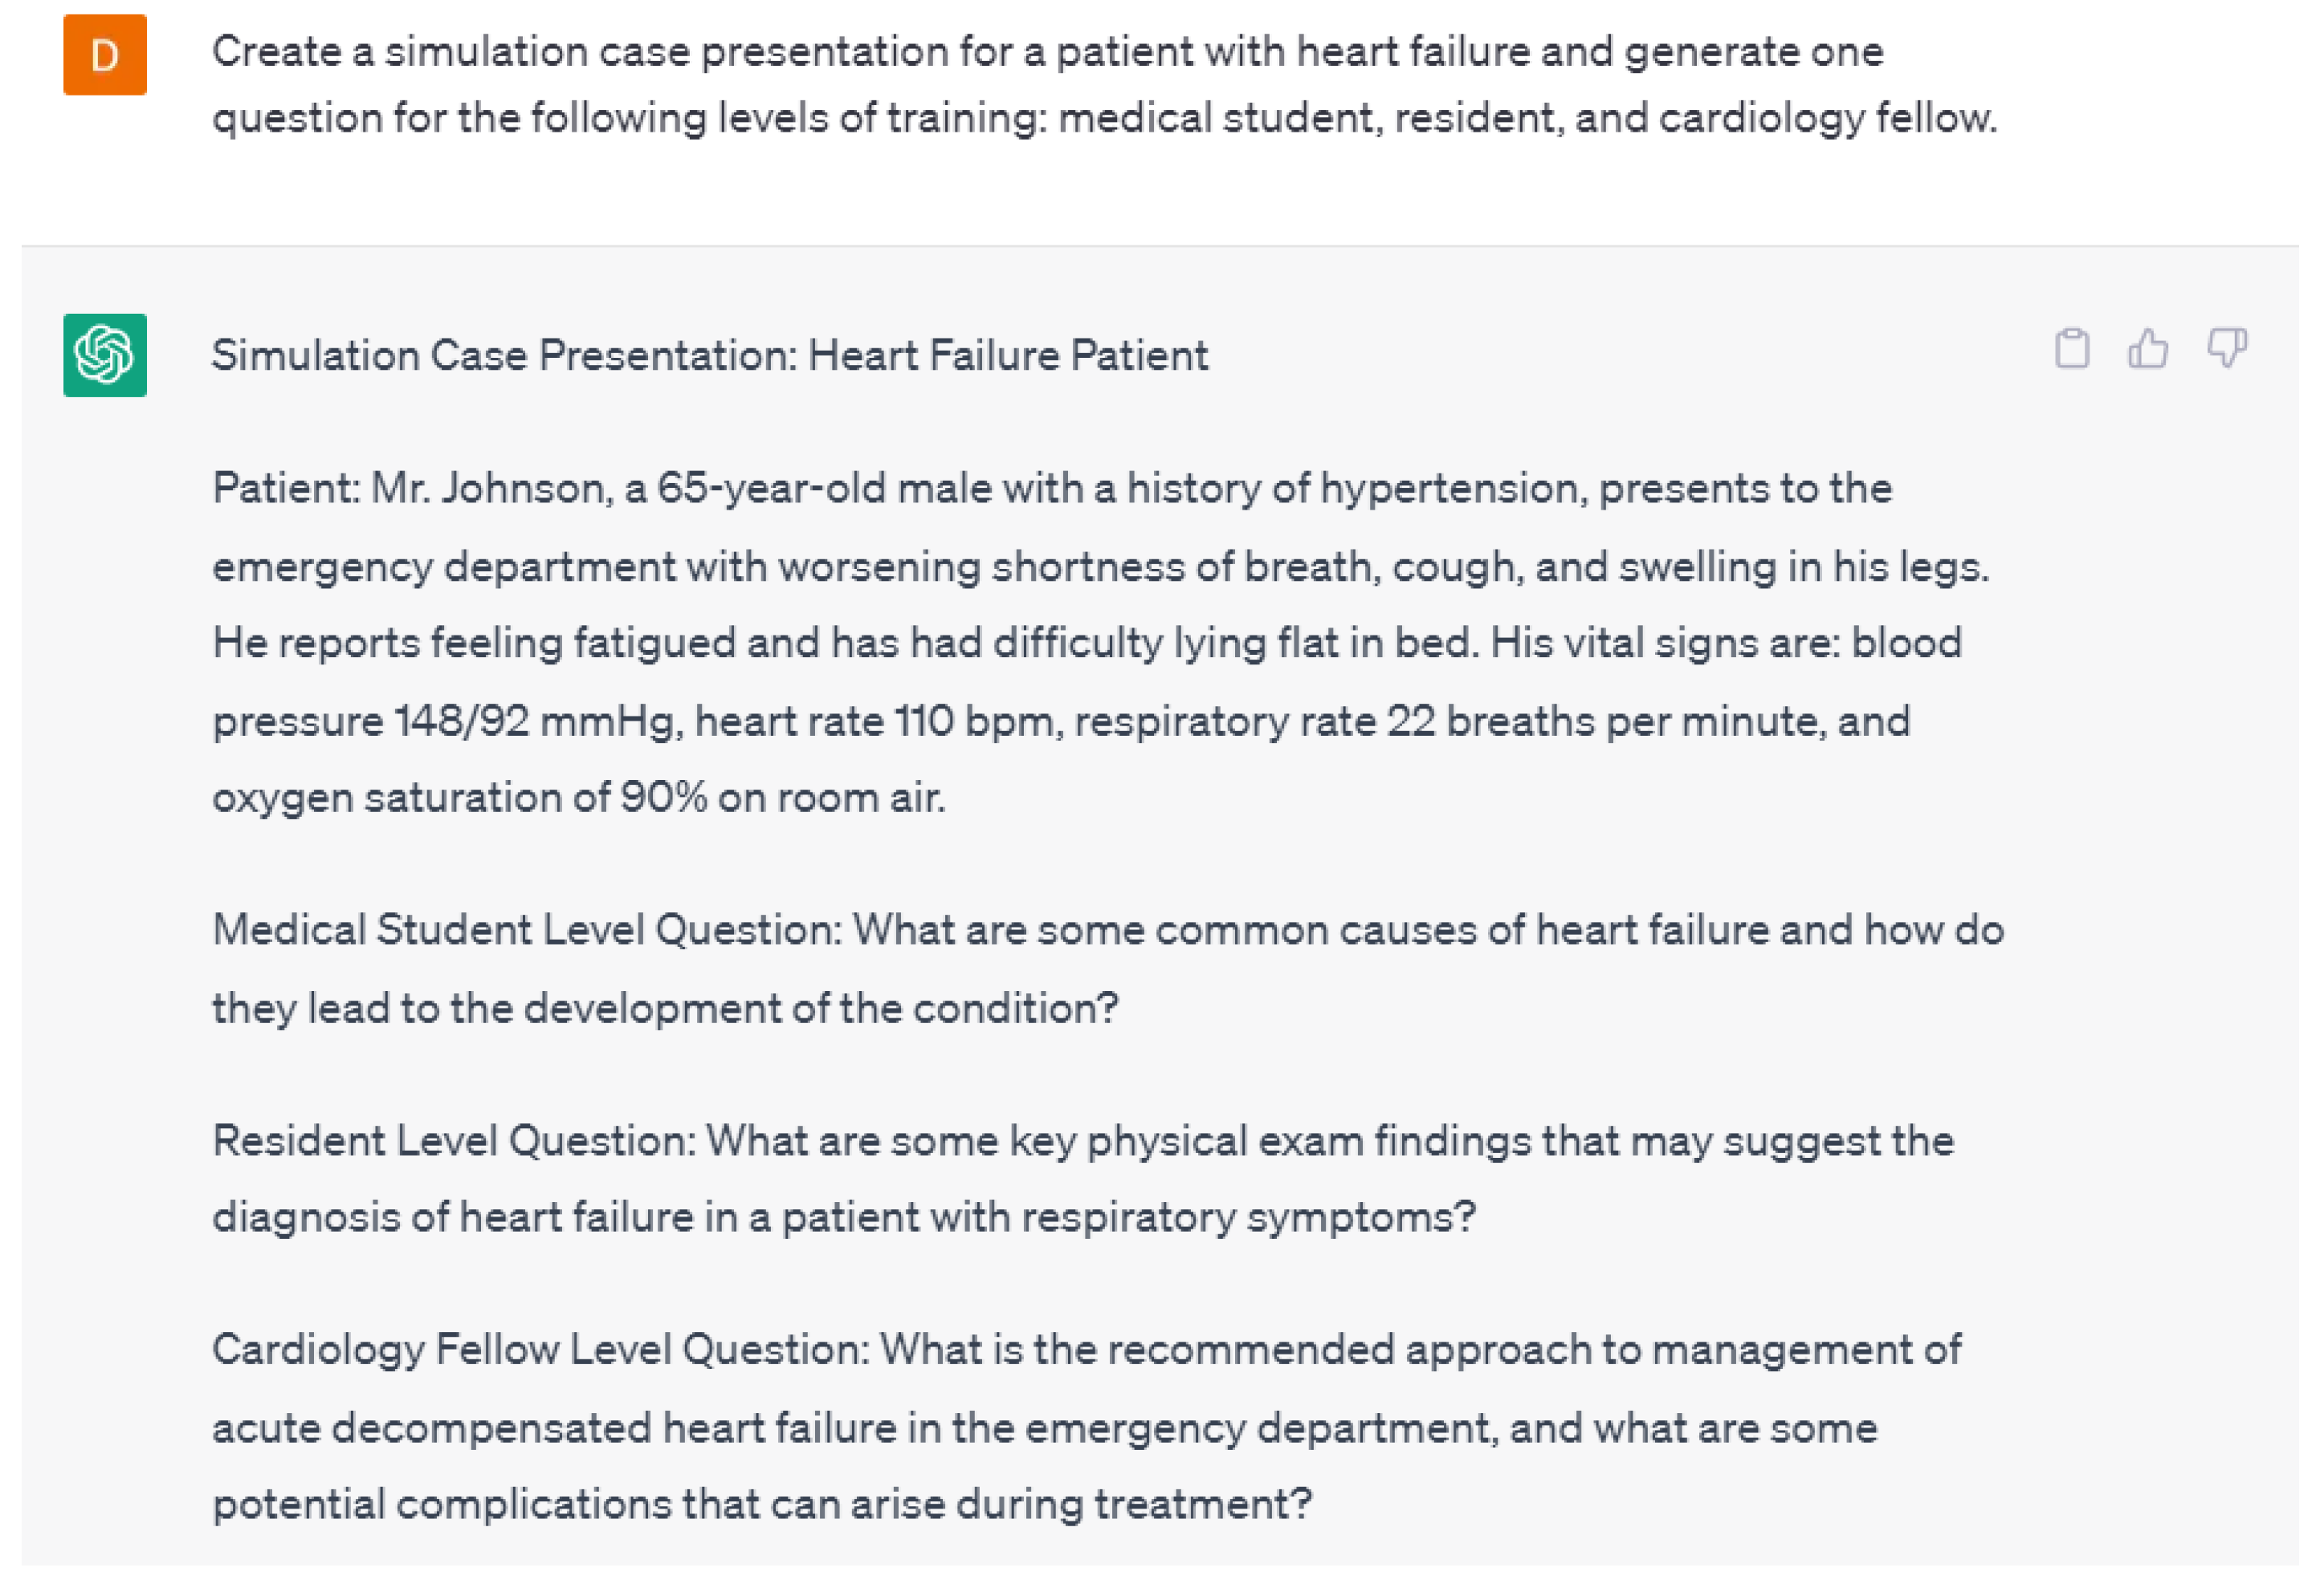The image size is (2324, 1588).
Task: Click the thumbs up icon
Action: 2148,349
